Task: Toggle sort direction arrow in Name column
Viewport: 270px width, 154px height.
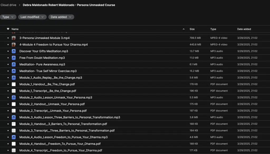Action: pyautogui.click(x=184, y=29)
